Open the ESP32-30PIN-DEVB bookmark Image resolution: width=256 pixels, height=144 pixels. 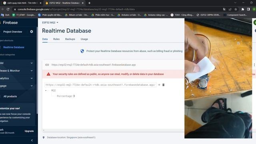click(x=208, y=15)
